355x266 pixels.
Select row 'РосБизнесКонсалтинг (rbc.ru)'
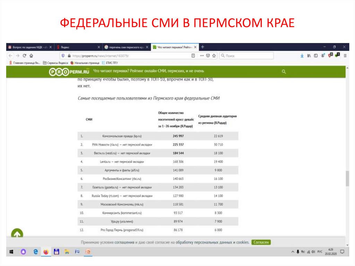(x=158, y=179)
